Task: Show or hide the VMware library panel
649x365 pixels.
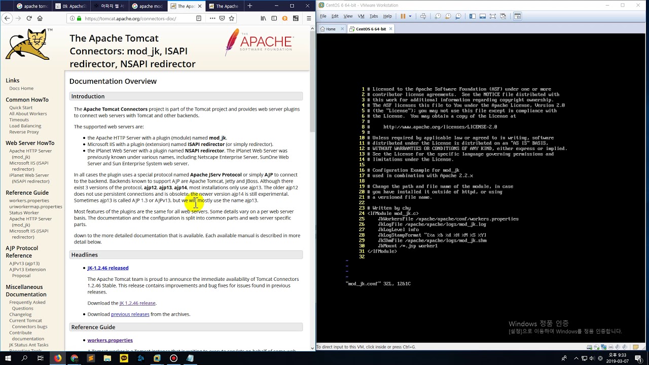Action: pos(473,16)
